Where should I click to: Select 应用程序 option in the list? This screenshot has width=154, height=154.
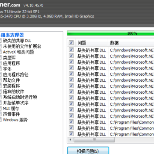pos(12,63)
